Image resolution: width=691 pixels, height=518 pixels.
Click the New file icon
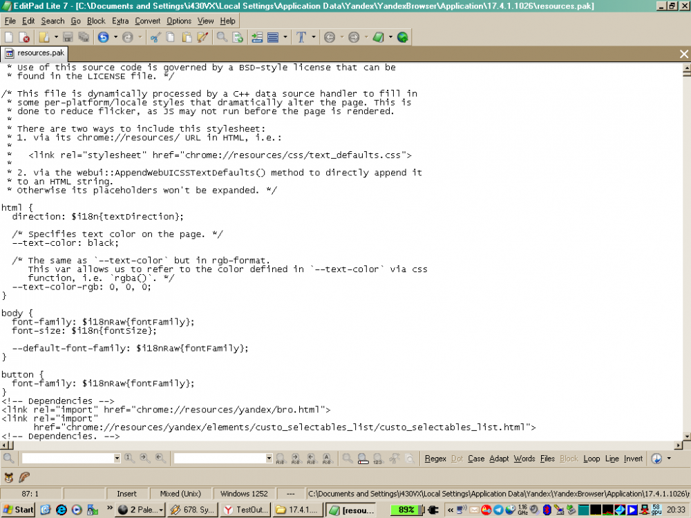tap(9, 37)
